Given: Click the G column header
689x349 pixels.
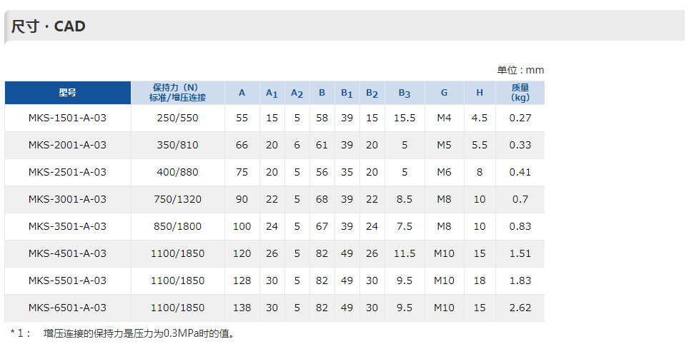Looking at the screenshot, I should click(445, 93).
